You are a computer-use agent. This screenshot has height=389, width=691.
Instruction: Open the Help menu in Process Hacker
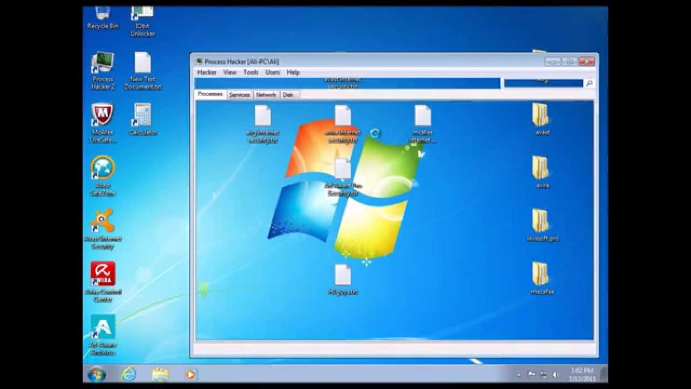pyautogui.click(x=293, y=72)
